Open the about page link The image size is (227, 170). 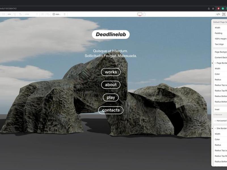point(111,85)
